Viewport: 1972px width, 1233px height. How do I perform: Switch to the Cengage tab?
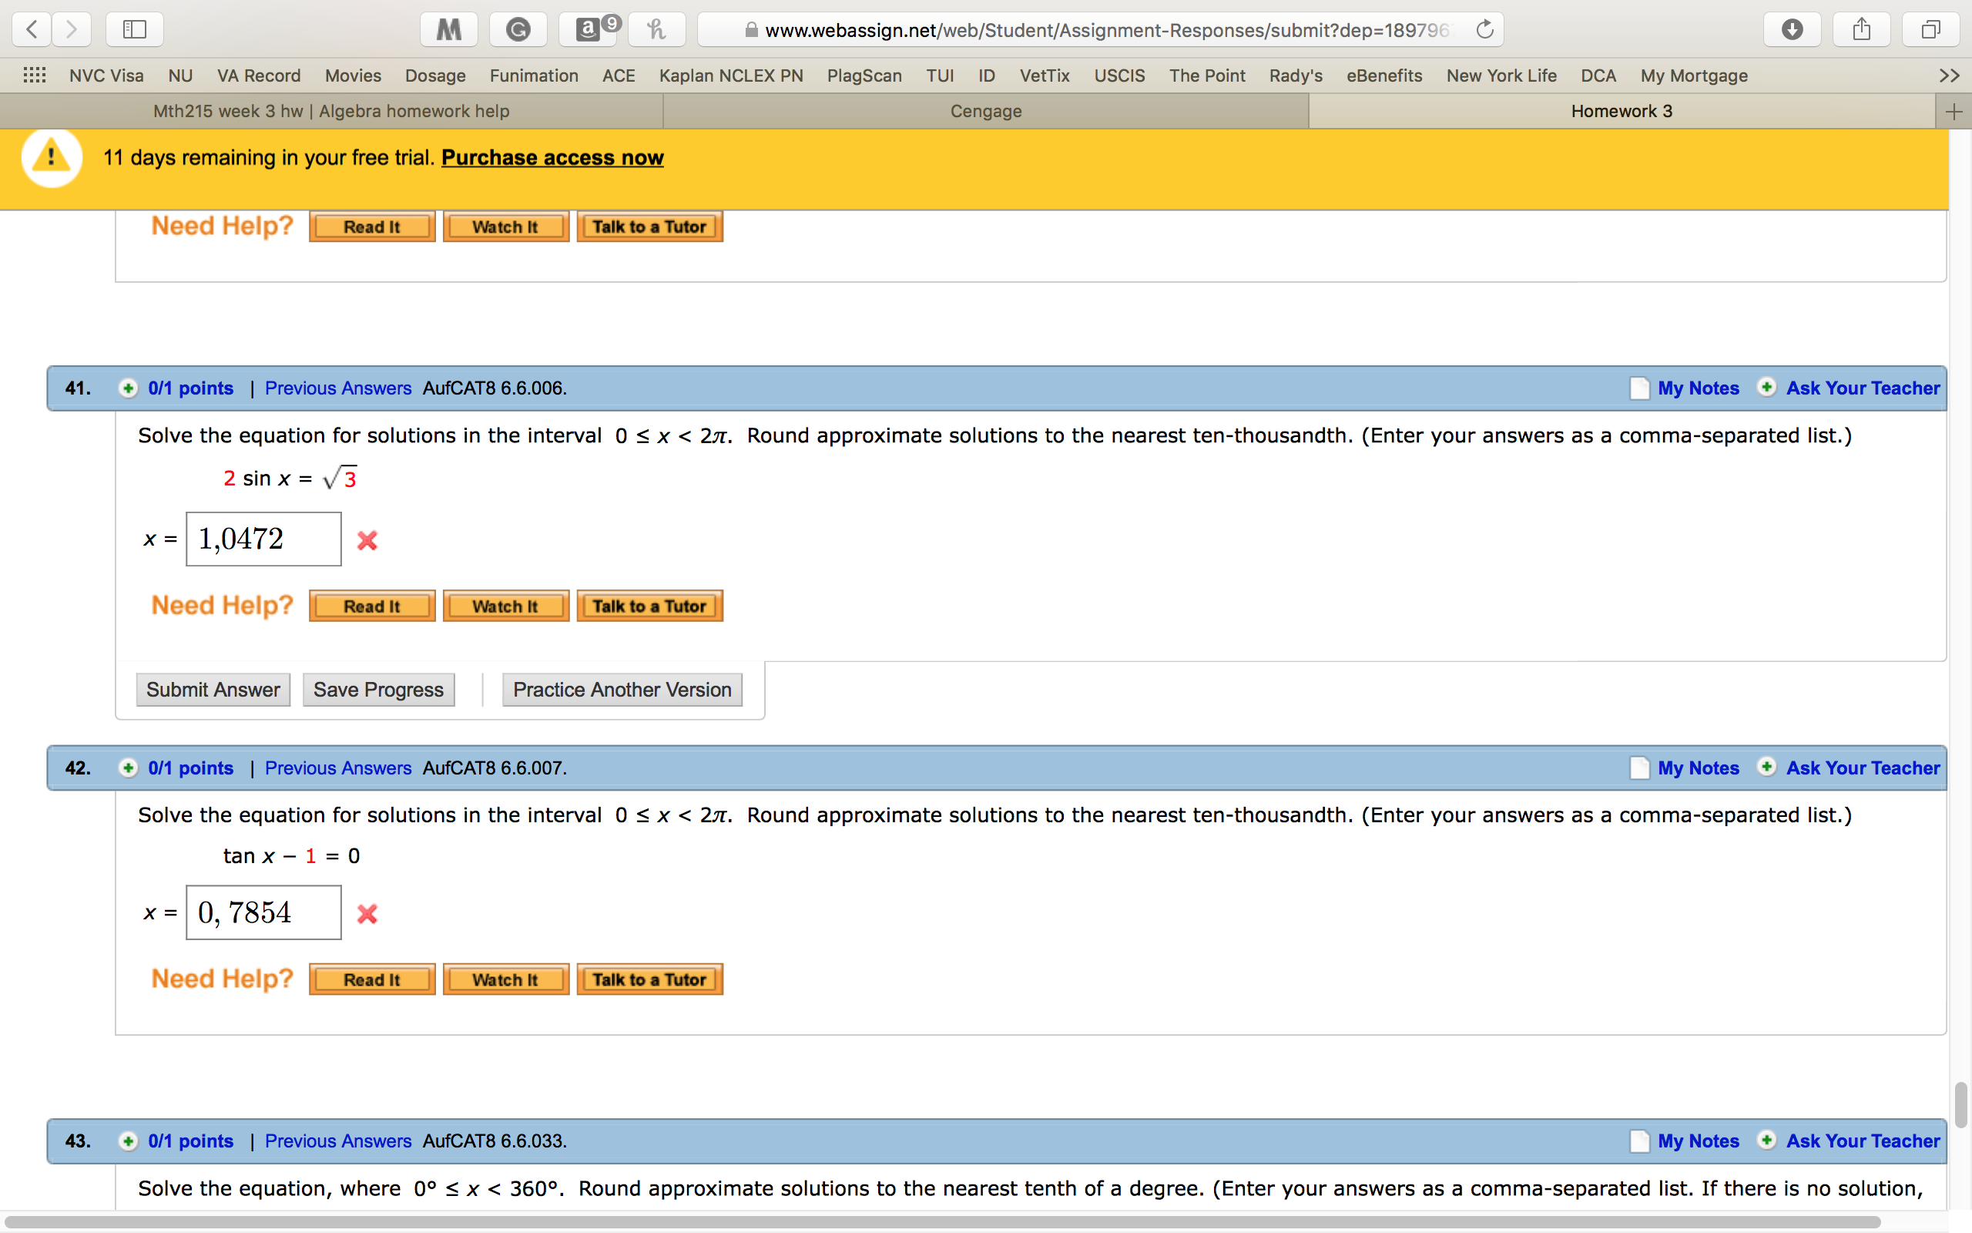point(986,112)
